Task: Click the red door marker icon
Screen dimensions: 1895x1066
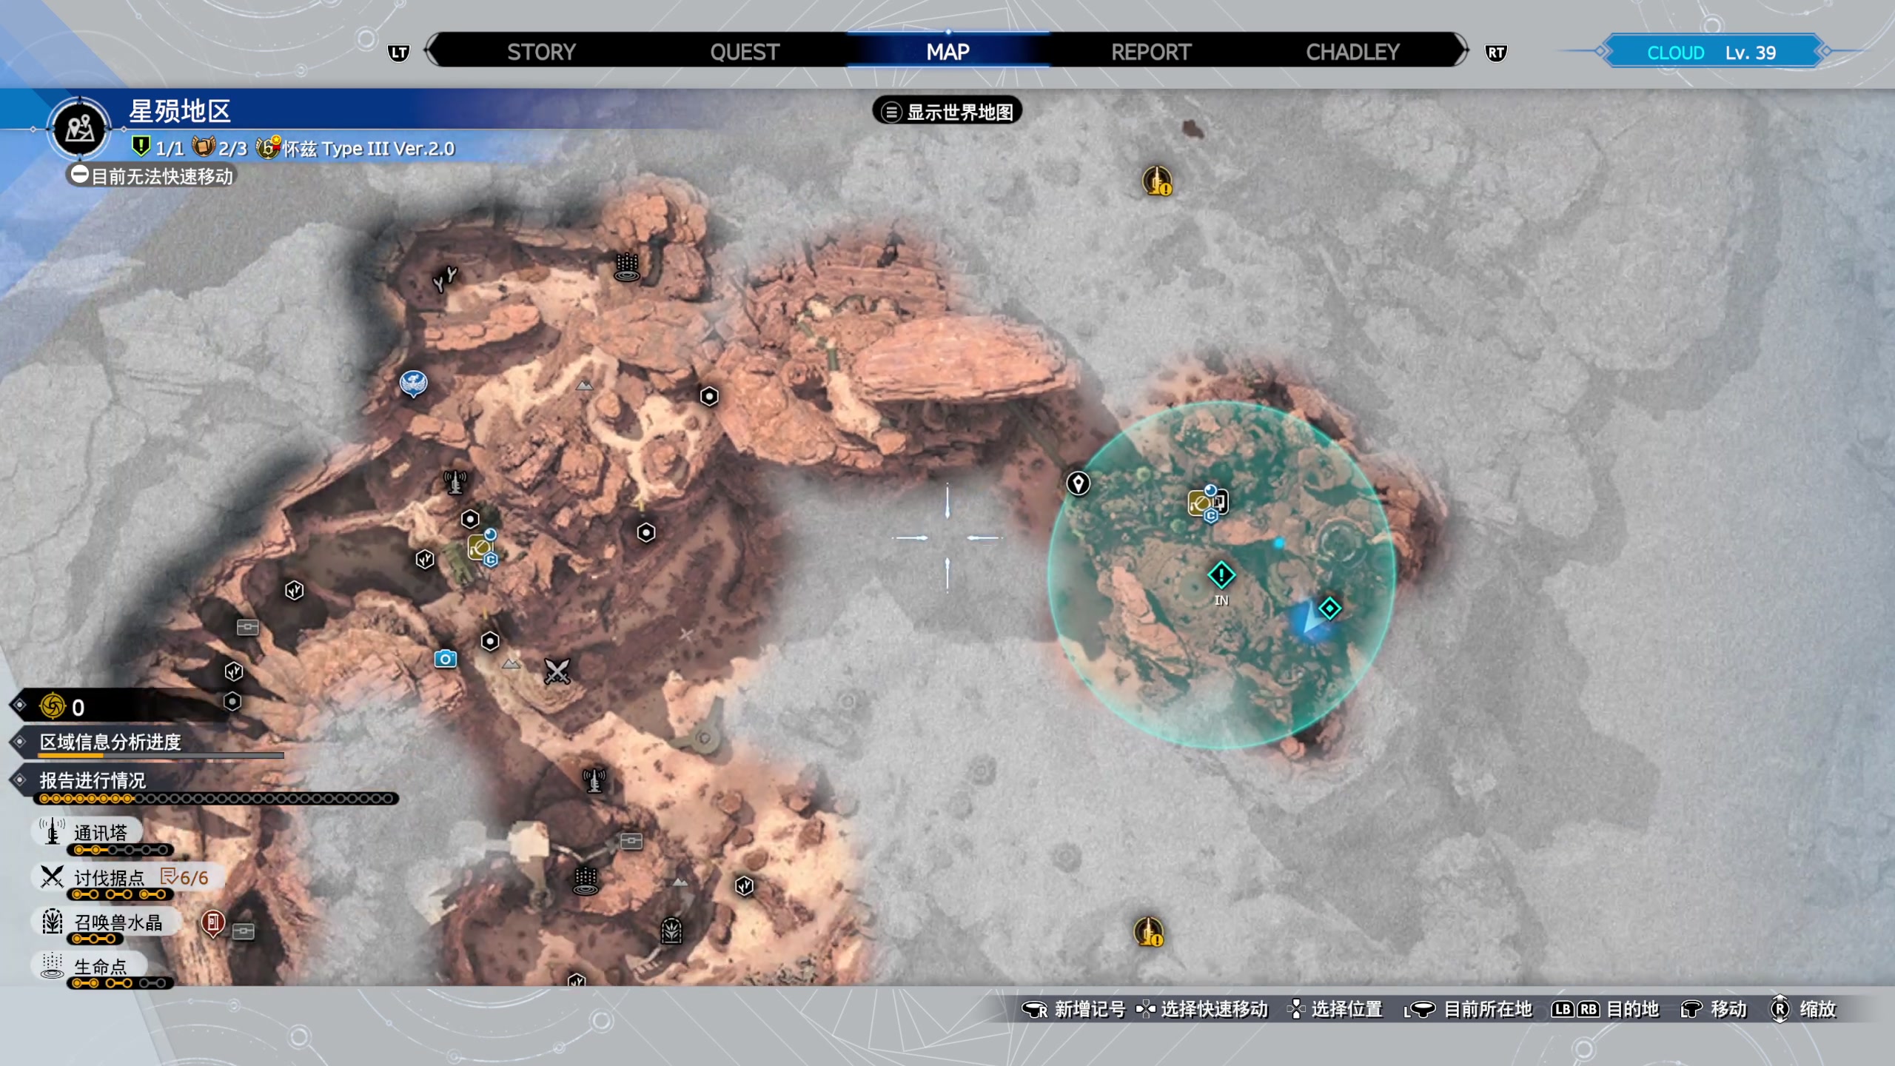Action: click(x=212, y=923)
